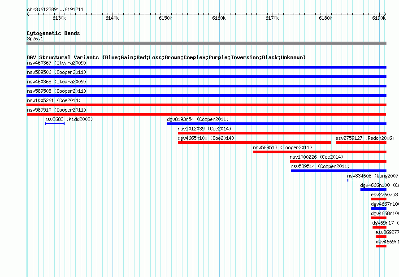Screen dimensions: 399x277
Task: Open the nsv3683 (Kidd2008) label
Action: click(x=69, y=119)
